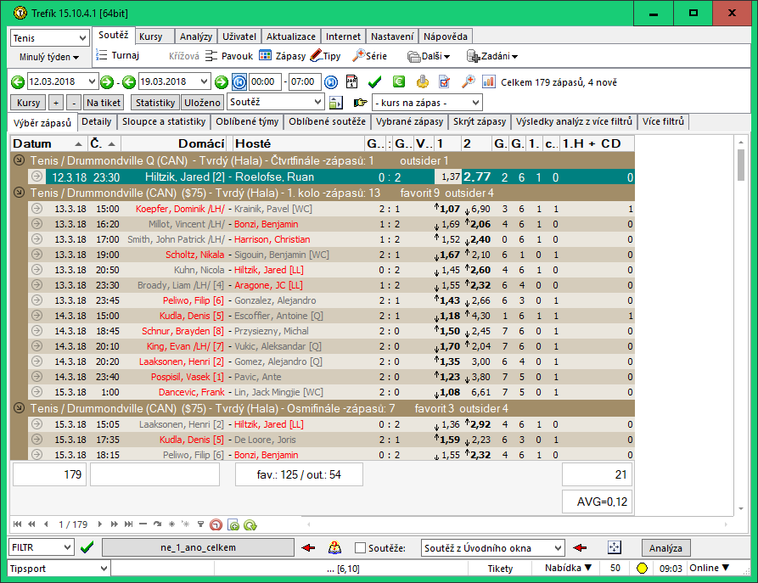Open the filter help book icon

334,547
